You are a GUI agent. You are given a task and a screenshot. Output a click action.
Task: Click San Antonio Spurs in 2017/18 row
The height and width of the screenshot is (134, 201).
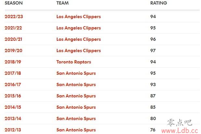coord(76,73)
